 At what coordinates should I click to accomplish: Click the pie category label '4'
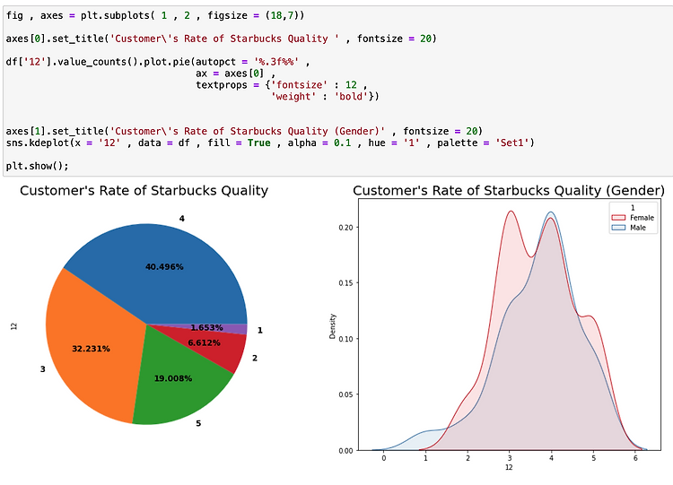[x=182, y=219]
